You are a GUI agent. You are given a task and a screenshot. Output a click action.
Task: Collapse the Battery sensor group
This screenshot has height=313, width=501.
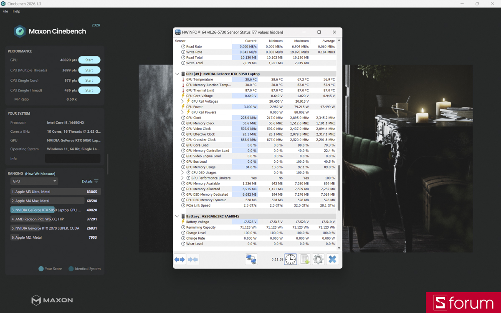click(177, 216)
